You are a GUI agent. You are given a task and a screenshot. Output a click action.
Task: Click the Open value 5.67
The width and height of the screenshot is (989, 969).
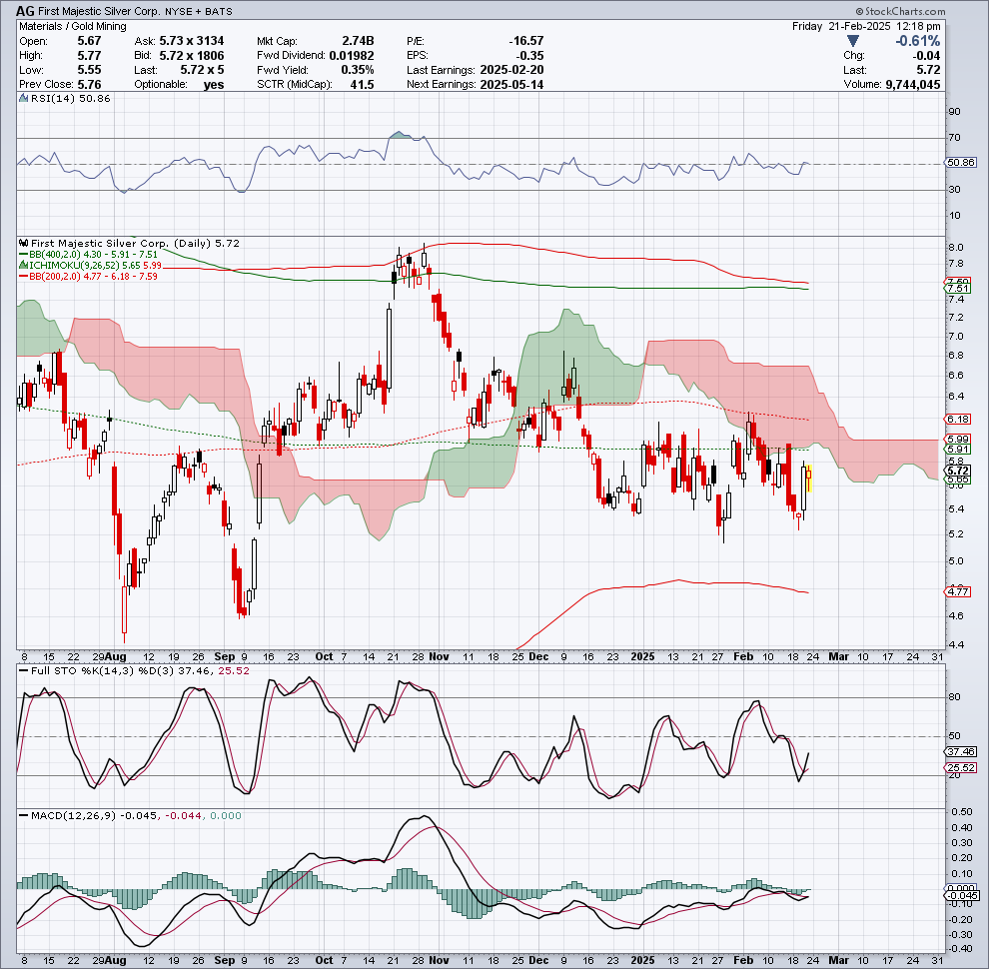[x=89, y=41]
